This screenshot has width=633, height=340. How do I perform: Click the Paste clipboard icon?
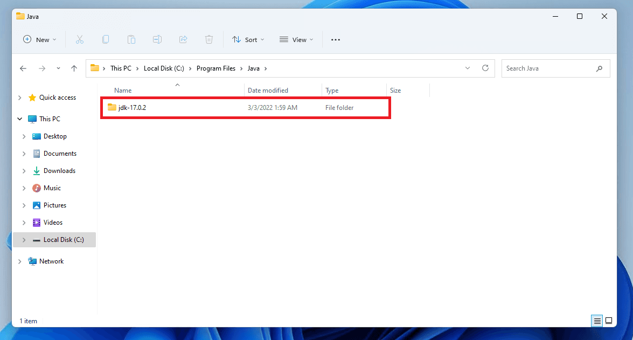pos(131,39)
